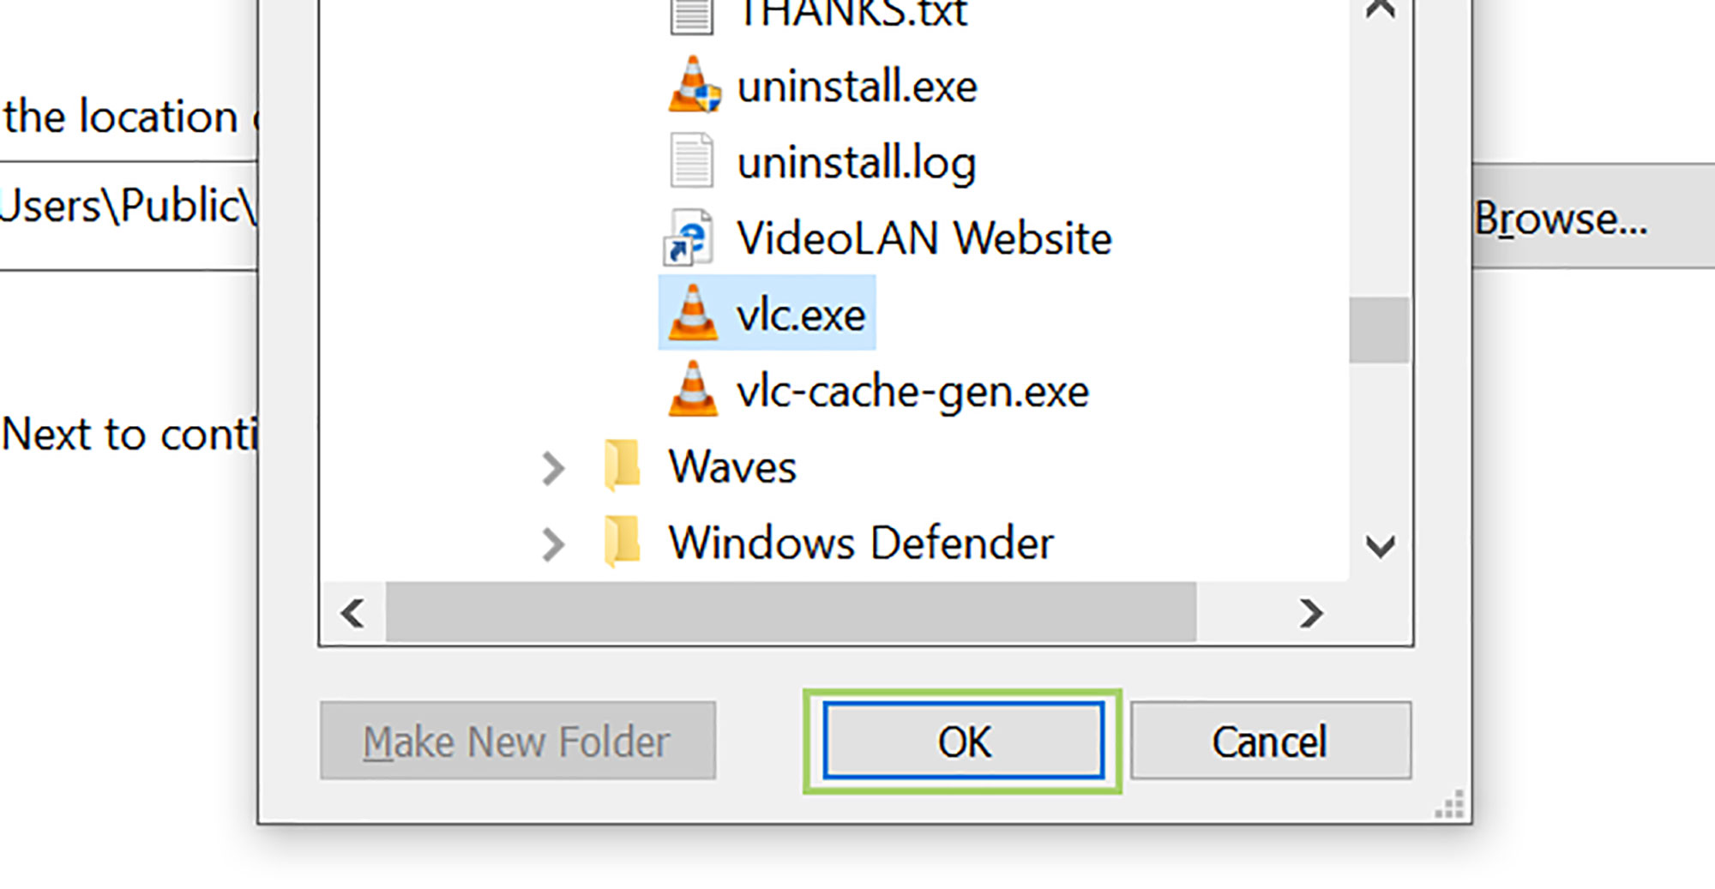Select the uninstall.exe shield cone icon
1715x889 pixels.
pyautogui.click(x=694, y=84)
